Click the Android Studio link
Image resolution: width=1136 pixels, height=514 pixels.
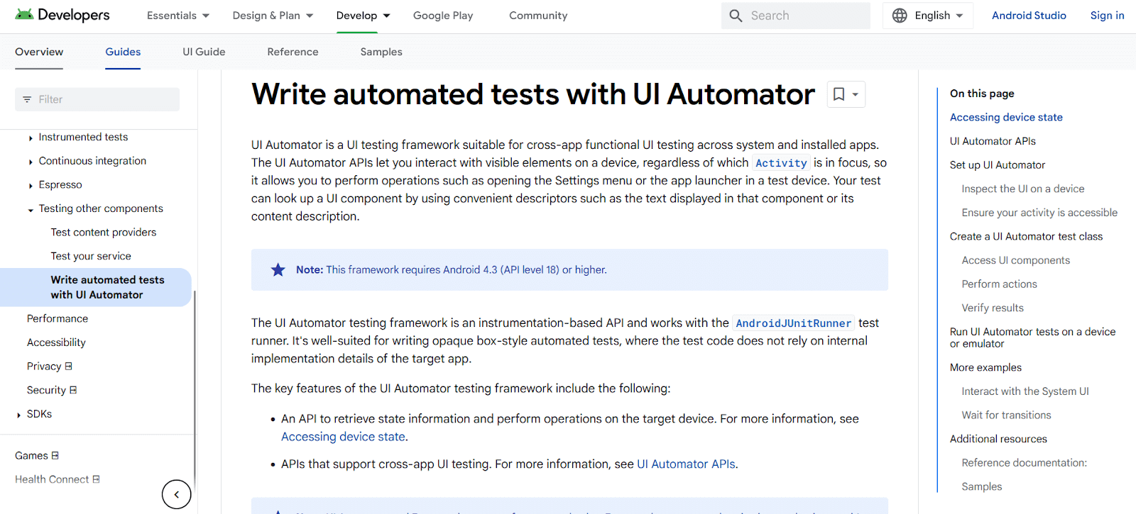coord(1029,16)
